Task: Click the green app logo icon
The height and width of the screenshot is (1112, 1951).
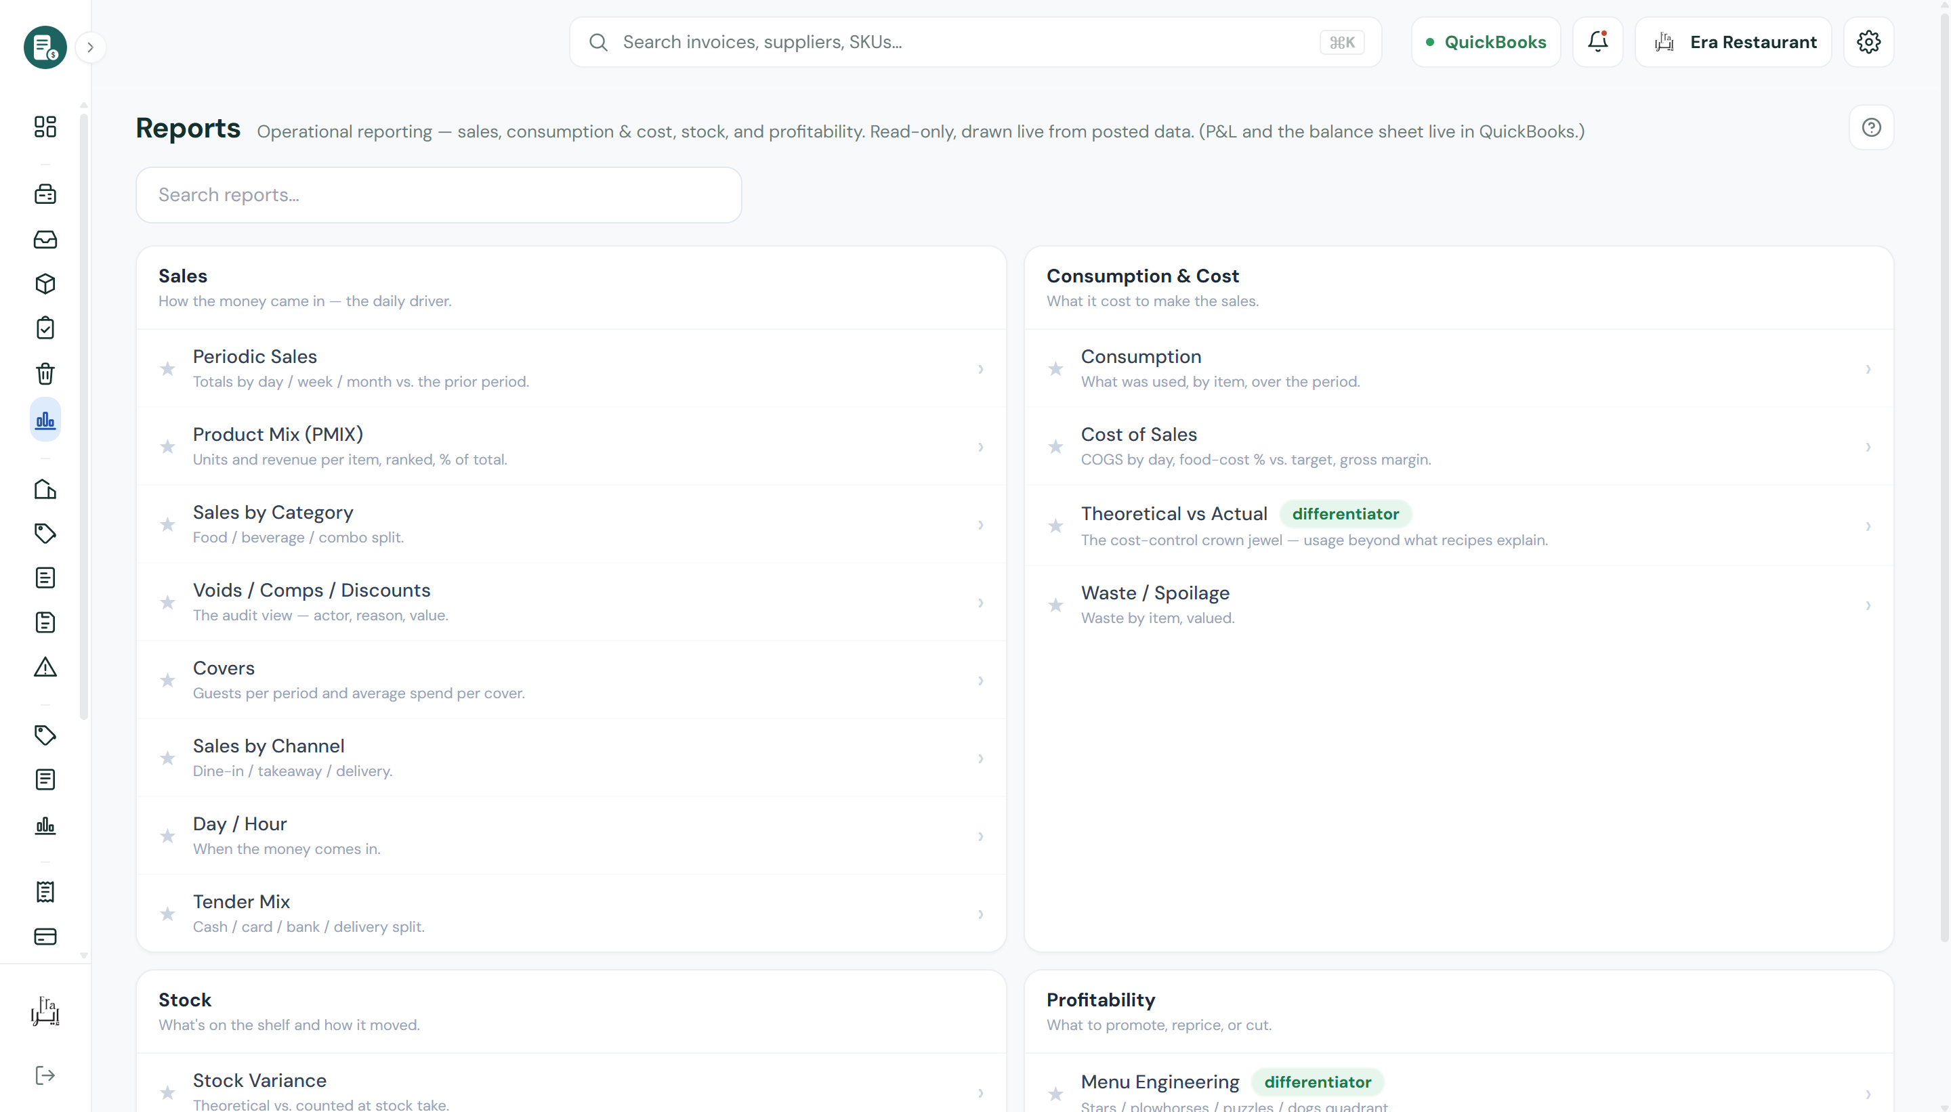Action: [45, 47]
